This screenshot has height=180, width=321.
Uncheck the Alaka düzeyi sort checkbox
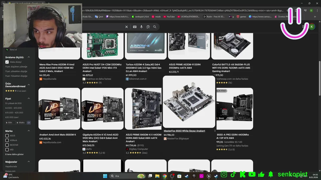point(7,62)
